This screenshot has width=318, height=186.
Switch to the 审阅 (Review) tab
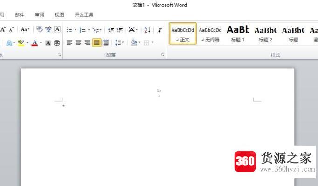[40, 15]
